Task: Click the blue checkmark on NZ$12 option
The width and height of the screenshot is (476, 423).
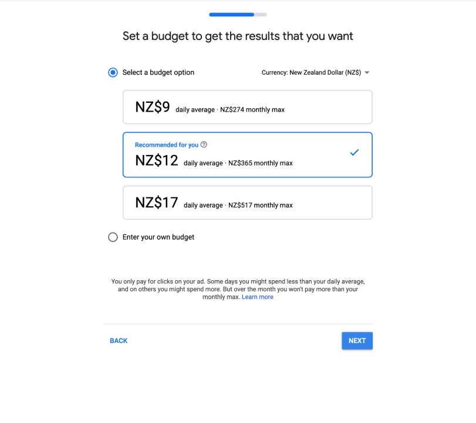Action: pyautogui.click(x=355, y=152)
